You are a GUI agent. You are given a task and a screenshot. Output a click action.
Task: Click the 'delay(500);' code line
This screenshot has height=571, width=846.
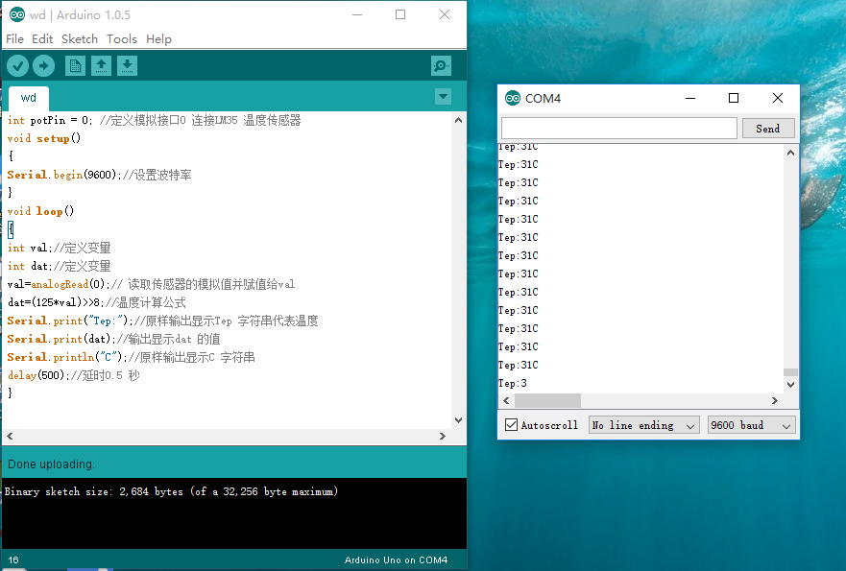click(x=74, y=375)
